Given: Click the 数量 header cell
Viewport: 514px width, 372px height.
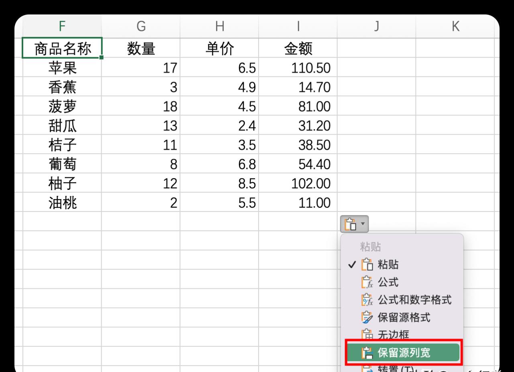Looking at the screenshot, I should (x=141, y=49).
